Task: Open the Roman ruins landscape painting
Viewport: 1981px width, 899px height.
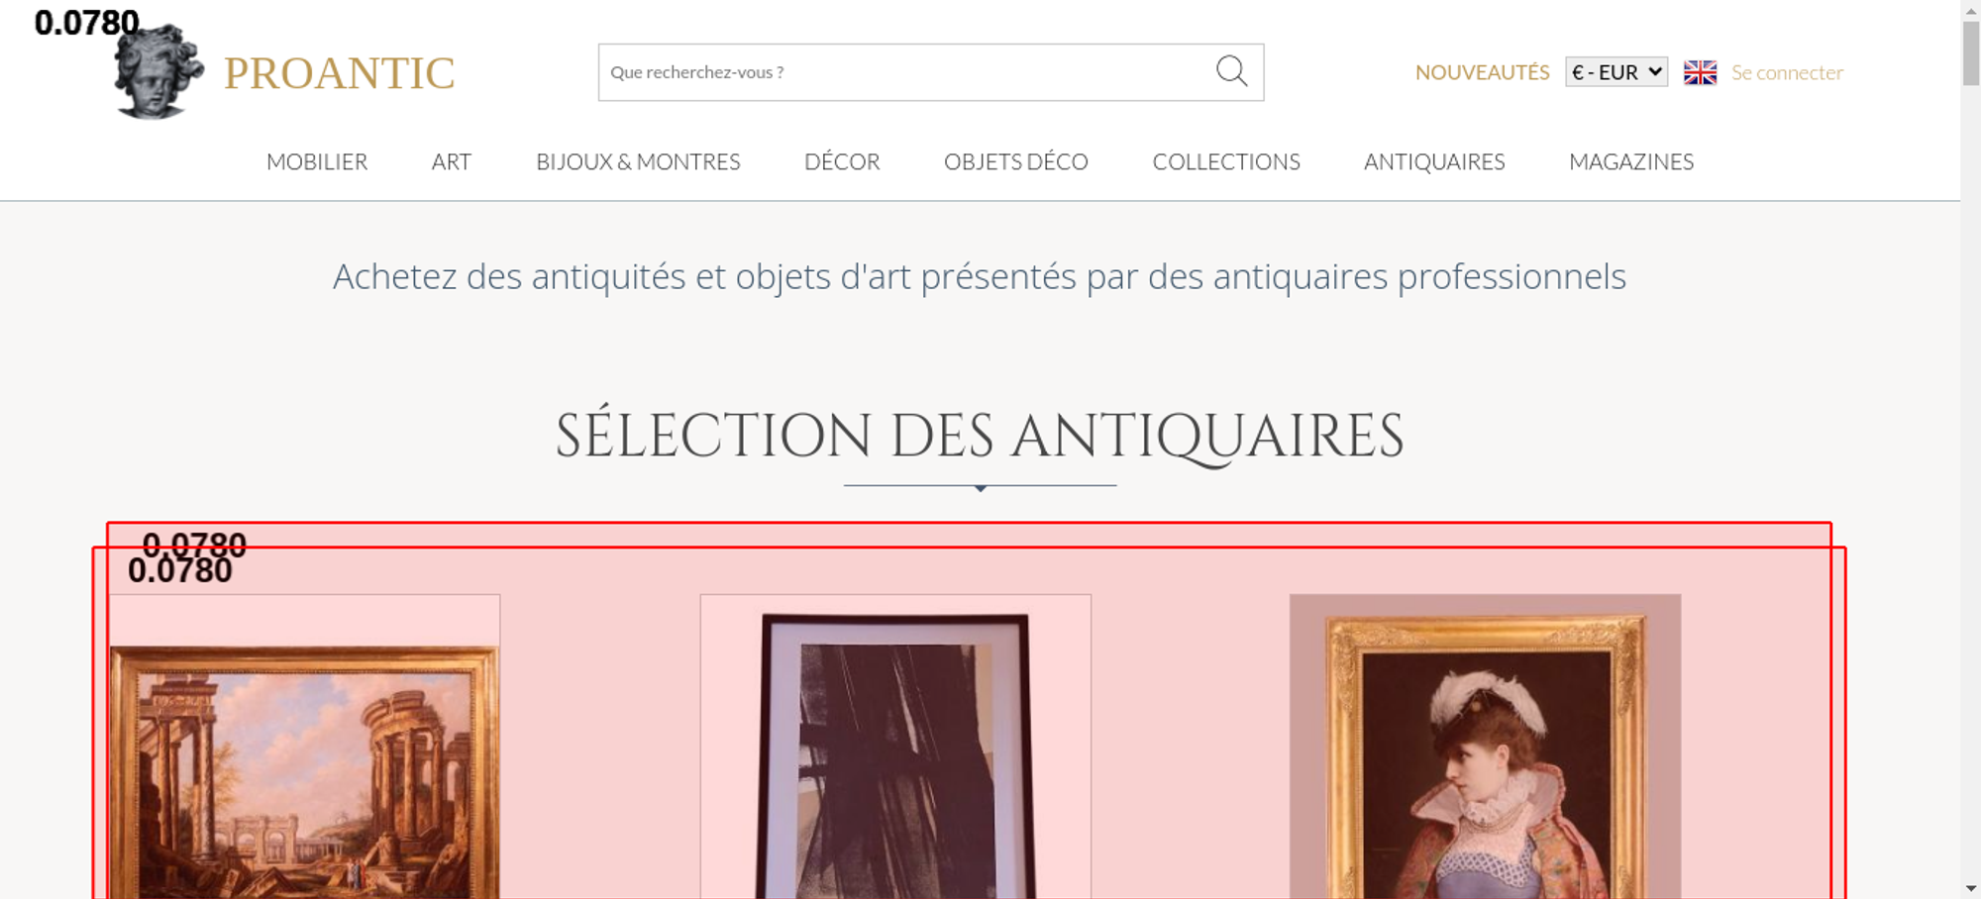Action: (305, 747)
